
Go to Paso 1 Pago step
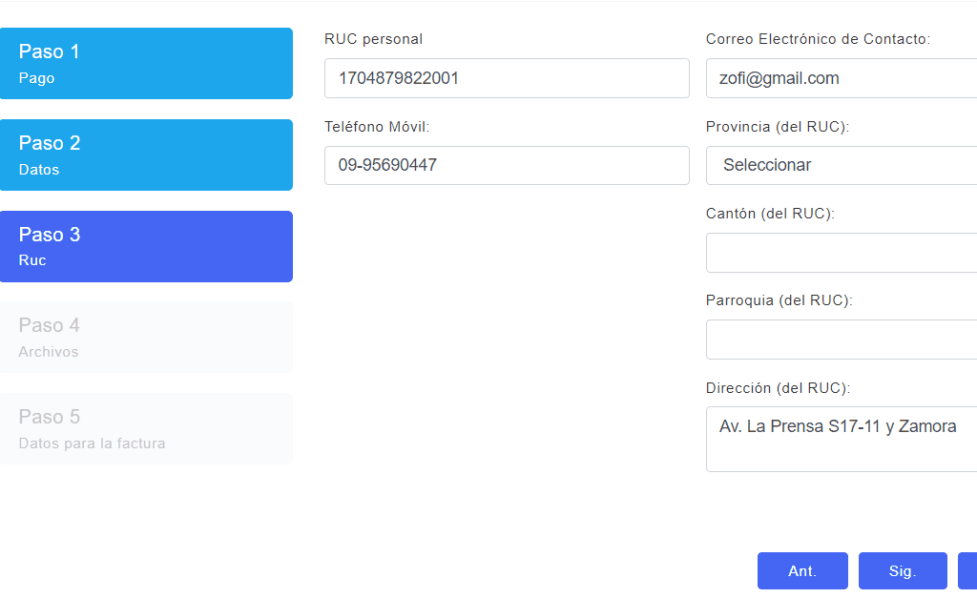(x=146, y=64)
